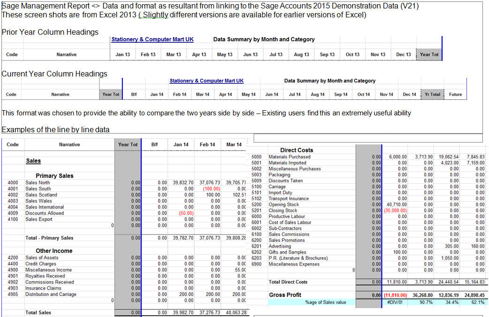Select the Jun 13 column heading
The height and width of the screenshot is (317, 489).
click(x=250, y=54)
